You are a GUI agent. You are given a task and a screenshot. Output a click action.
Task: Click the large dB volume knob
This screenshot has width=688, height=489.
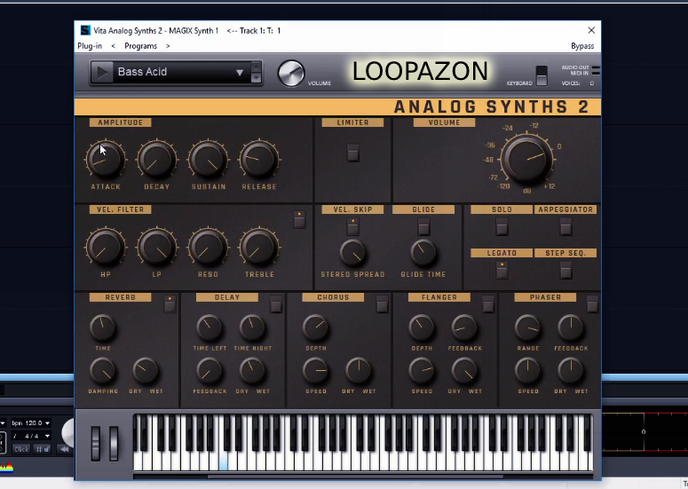click(526, 158)
